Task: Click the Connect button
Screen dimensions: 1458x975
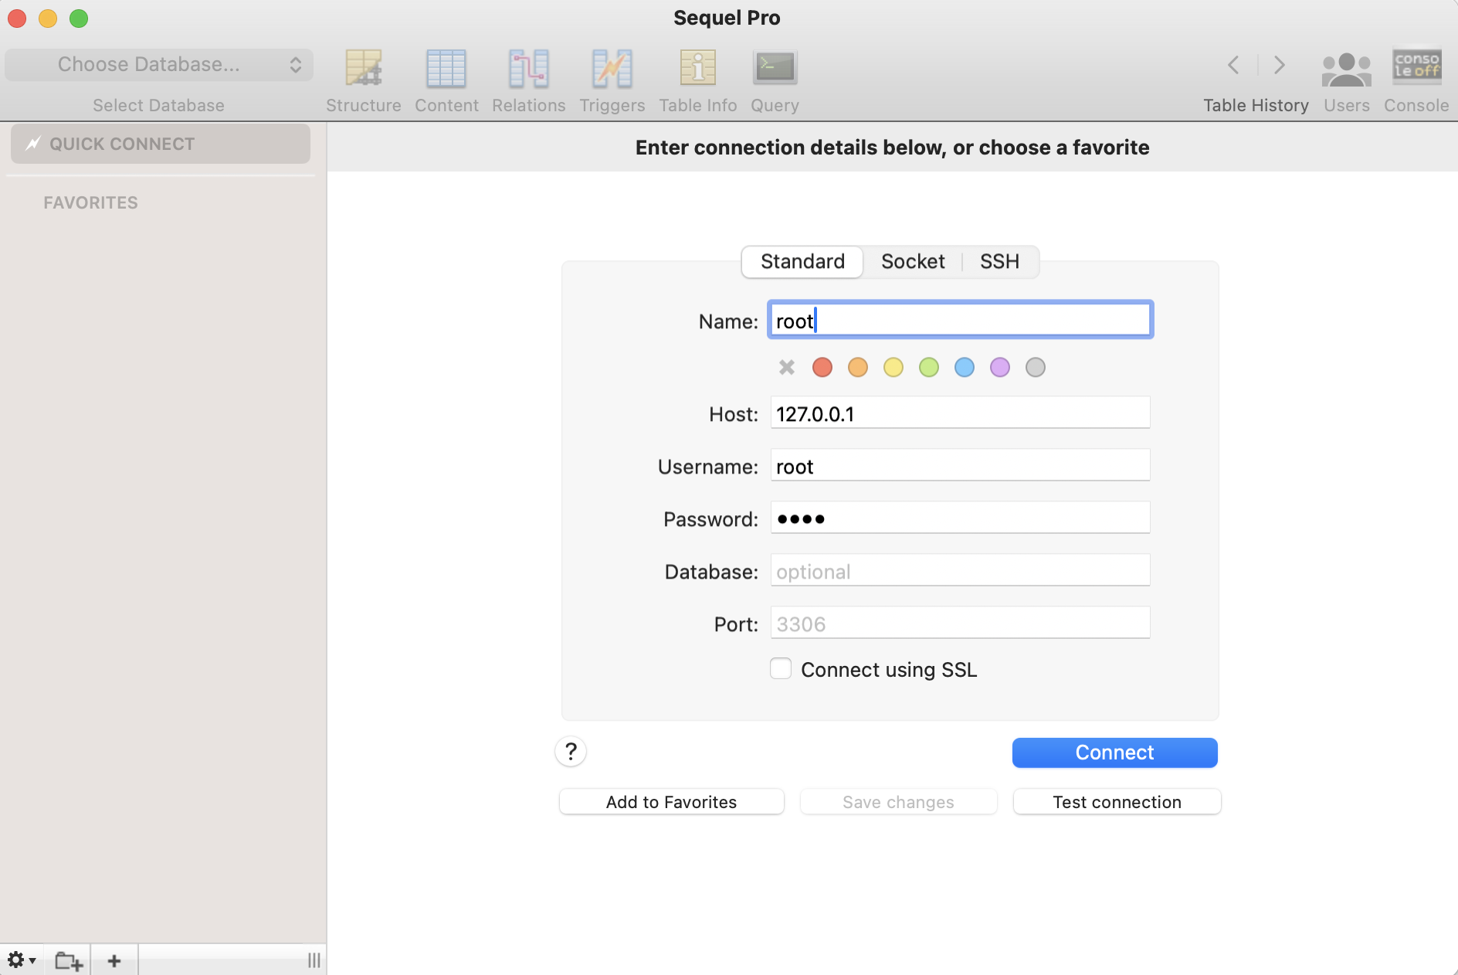Action: tap(1115, 752)
